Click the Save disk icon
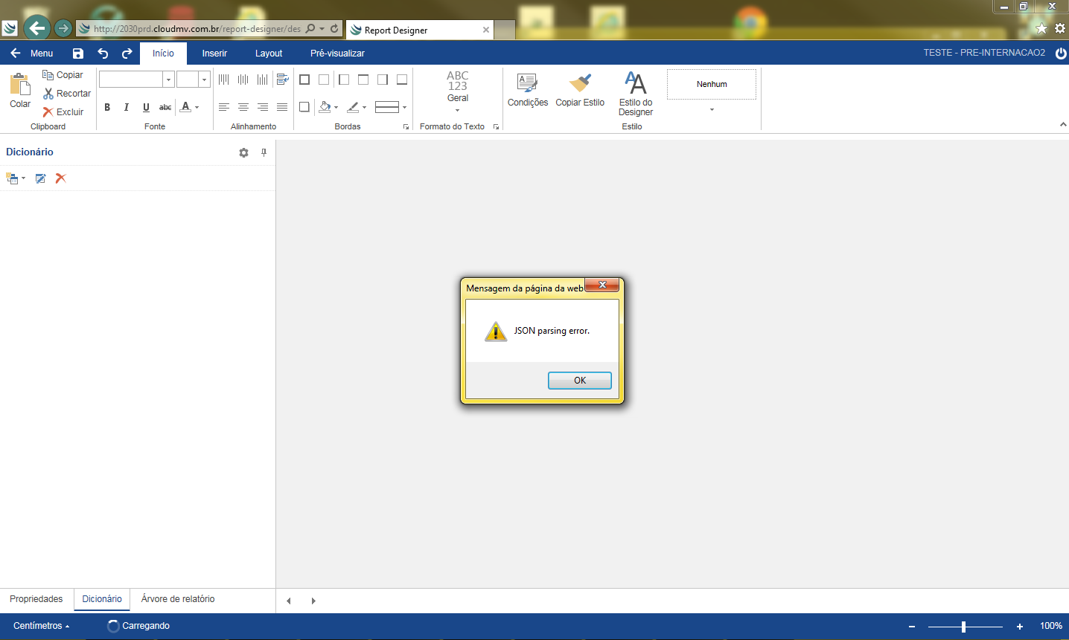Viewport: 1069px width, 640px height. pyautogui.click(x=78, y=54)
